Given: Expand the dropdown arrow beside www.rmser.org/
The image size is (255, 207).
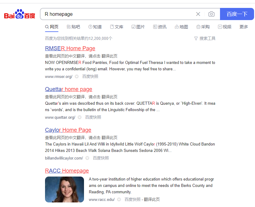Looking at the screenshot, I should click(77, 76).
